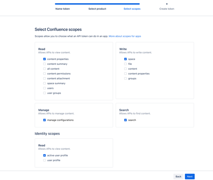Open More about scopes for apps link
The width and height of the screenshot is (213, 180).
click(125, 36)
